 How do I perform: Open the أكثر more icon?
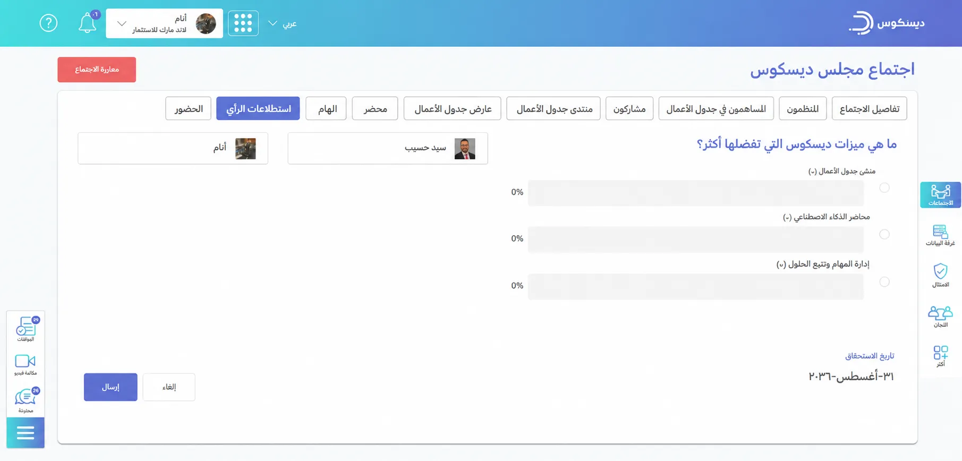click(940, 356)
